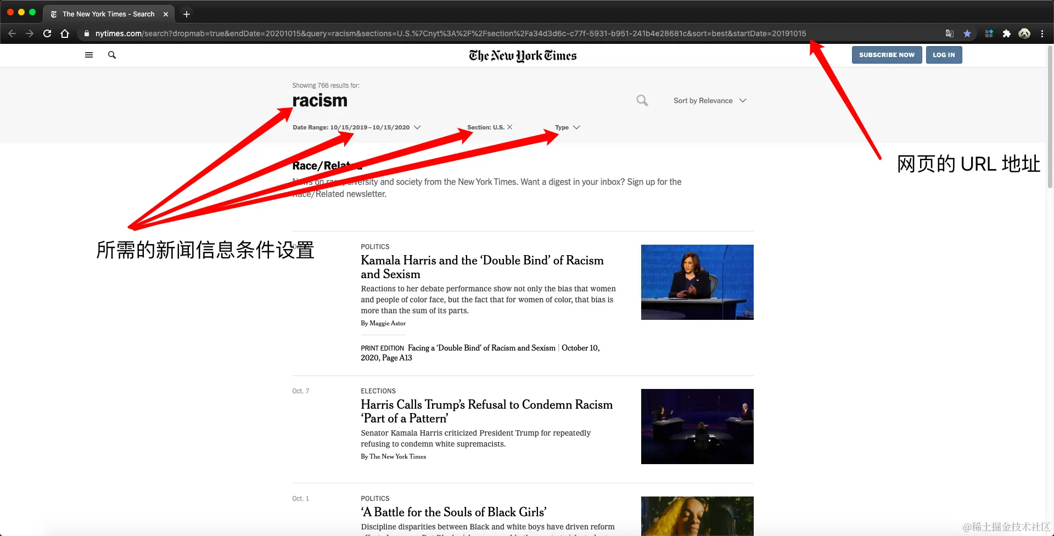Click the 'By Maggie Astor' byline
1054x536 pixels.
[383, 323]
